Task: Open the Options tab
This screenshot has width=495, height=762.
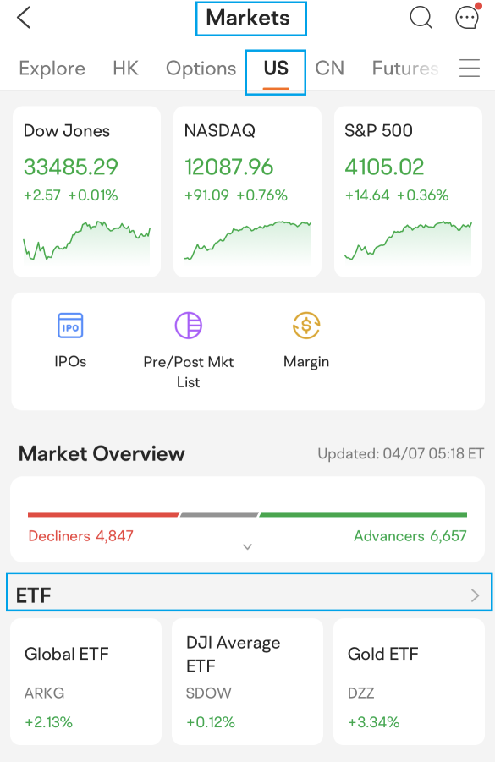Action: point(200,68)
